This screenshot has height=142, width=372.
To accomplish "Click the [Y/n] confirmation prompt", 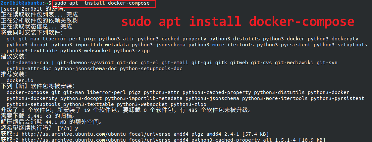I will (65, 128).
